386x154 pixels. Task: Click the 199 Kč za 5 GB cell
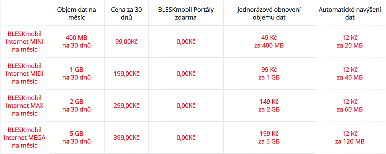[269, 137]
